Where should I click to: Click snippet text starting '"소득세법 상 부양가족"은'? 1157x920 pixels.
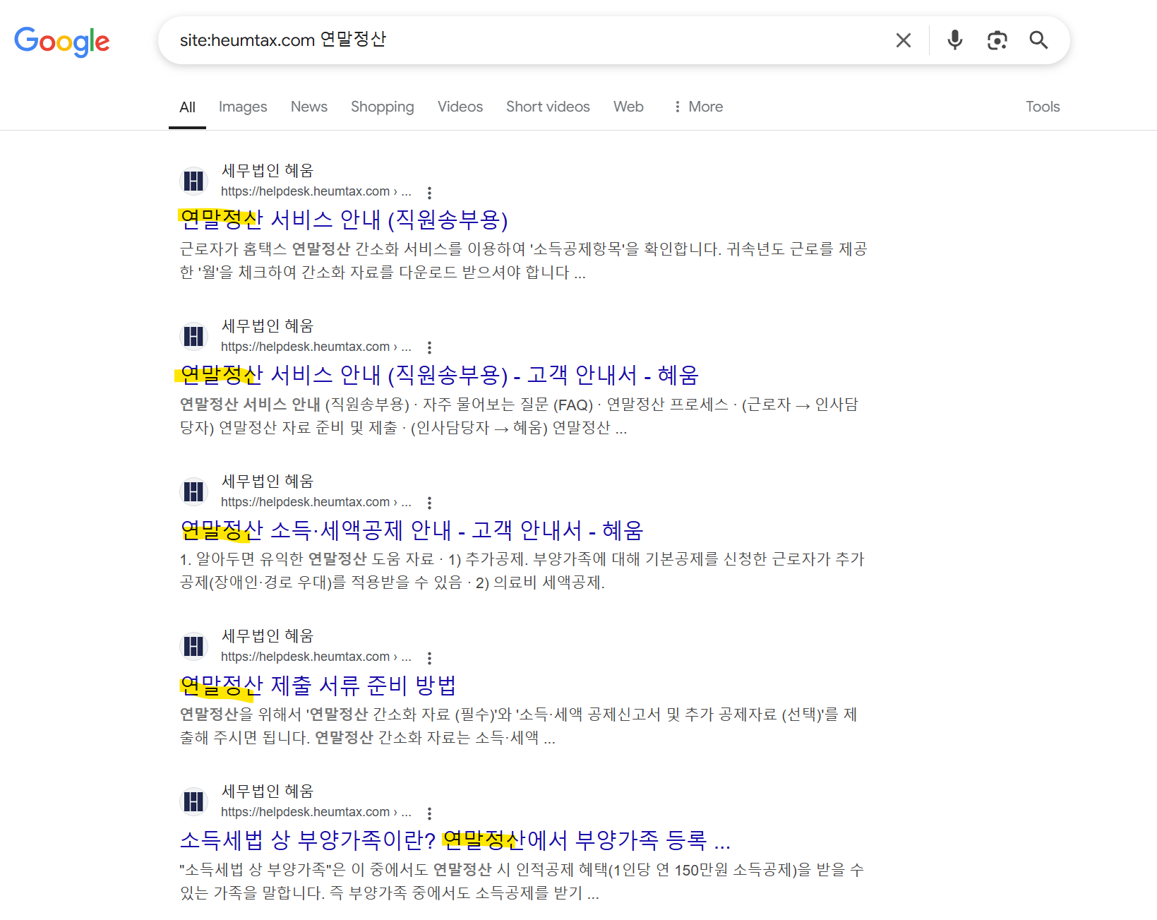pyautogui.click(x=522, y=881)
